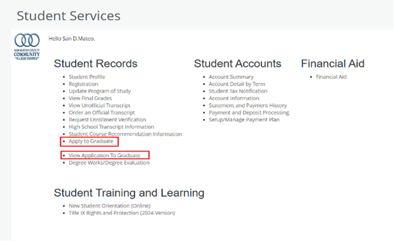Start New Student Orientation (Online)
Image resolution: width=394 pixels, height=241 pixels.
pyautogui.click(x=109, y=206)
